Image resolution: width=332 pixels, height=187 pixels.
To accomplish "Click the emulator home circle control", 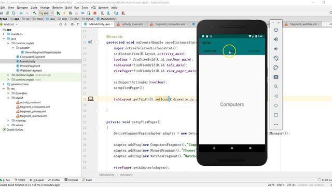I will pos(275,105).
